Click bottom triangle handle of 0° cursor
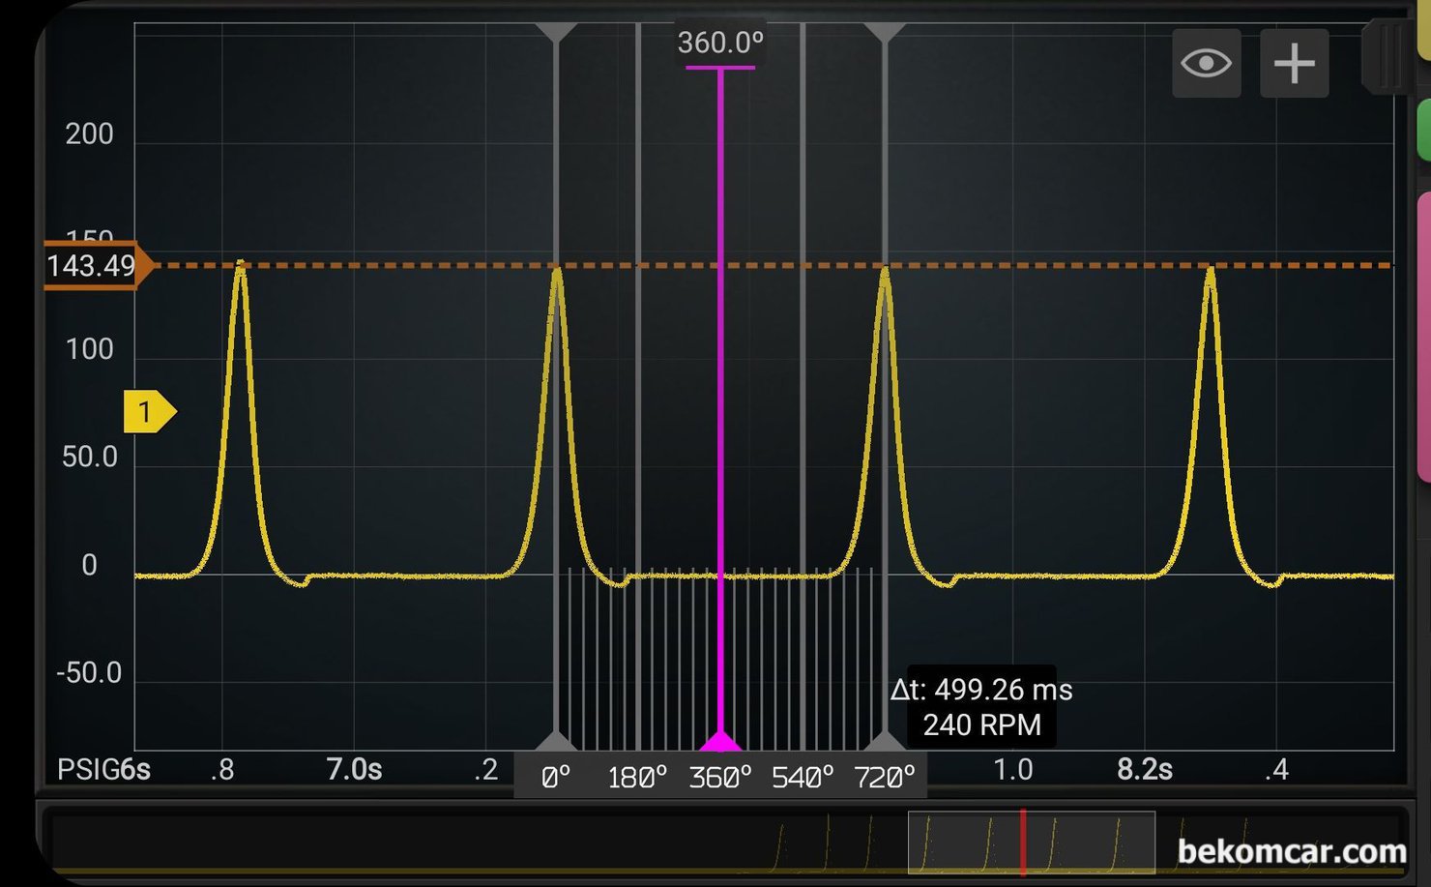The height and width of the screenshot is (887, 1431). tap(556, 741)
